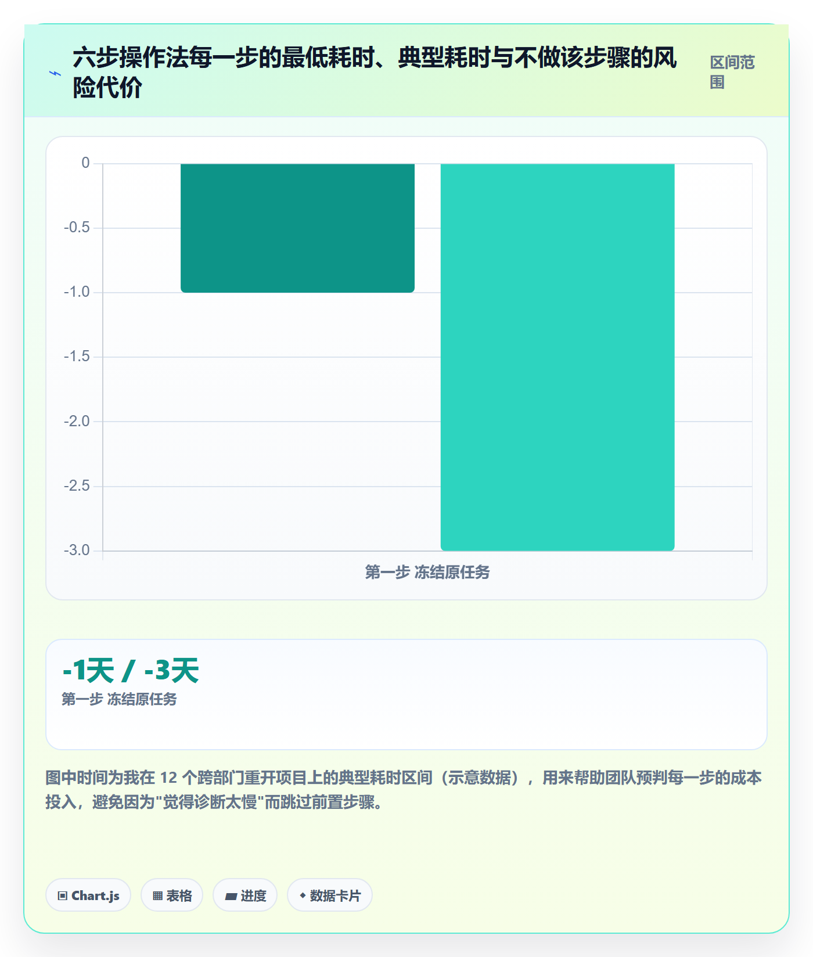Click 第一步 冻结原任务 axis label under chart
Screen dimensions: 813x957
[x=427, y=572]
